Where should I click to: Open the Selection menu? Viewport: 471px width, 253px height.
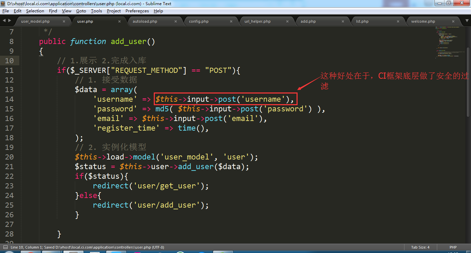[x=35, y=11]
